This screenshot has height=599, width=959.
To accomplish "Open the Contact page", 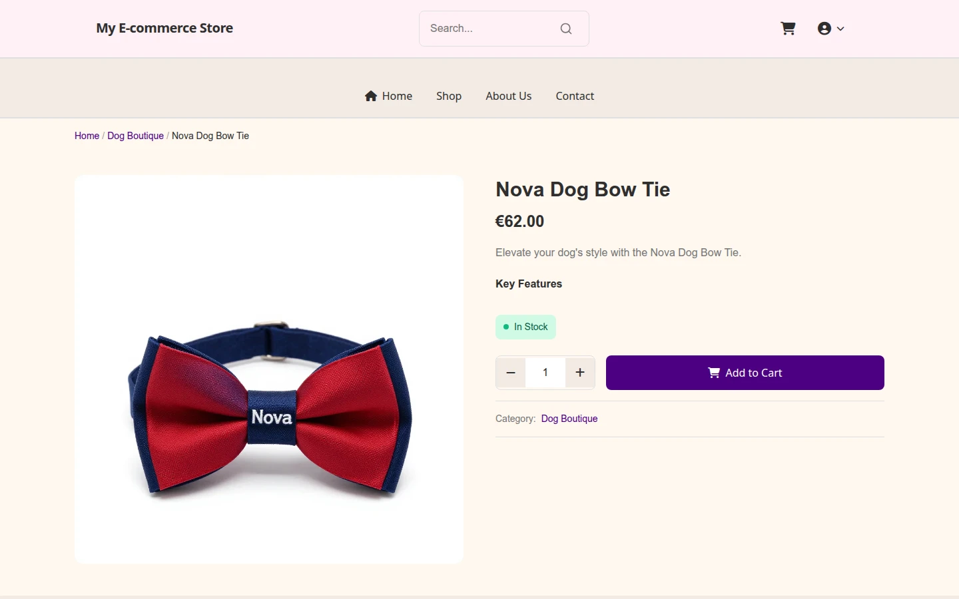I will pos(575,96).
